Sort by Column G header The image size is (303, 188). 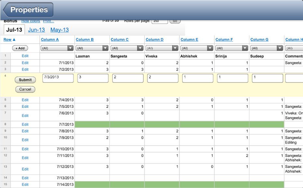259,40
